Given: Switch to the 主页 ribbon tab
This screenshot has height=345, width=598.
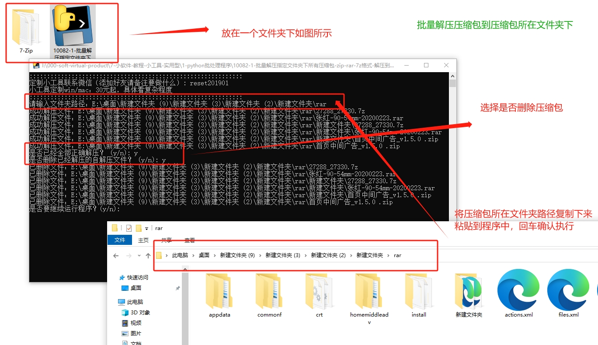Looking at the screenshot, I should tap(143, 240).
